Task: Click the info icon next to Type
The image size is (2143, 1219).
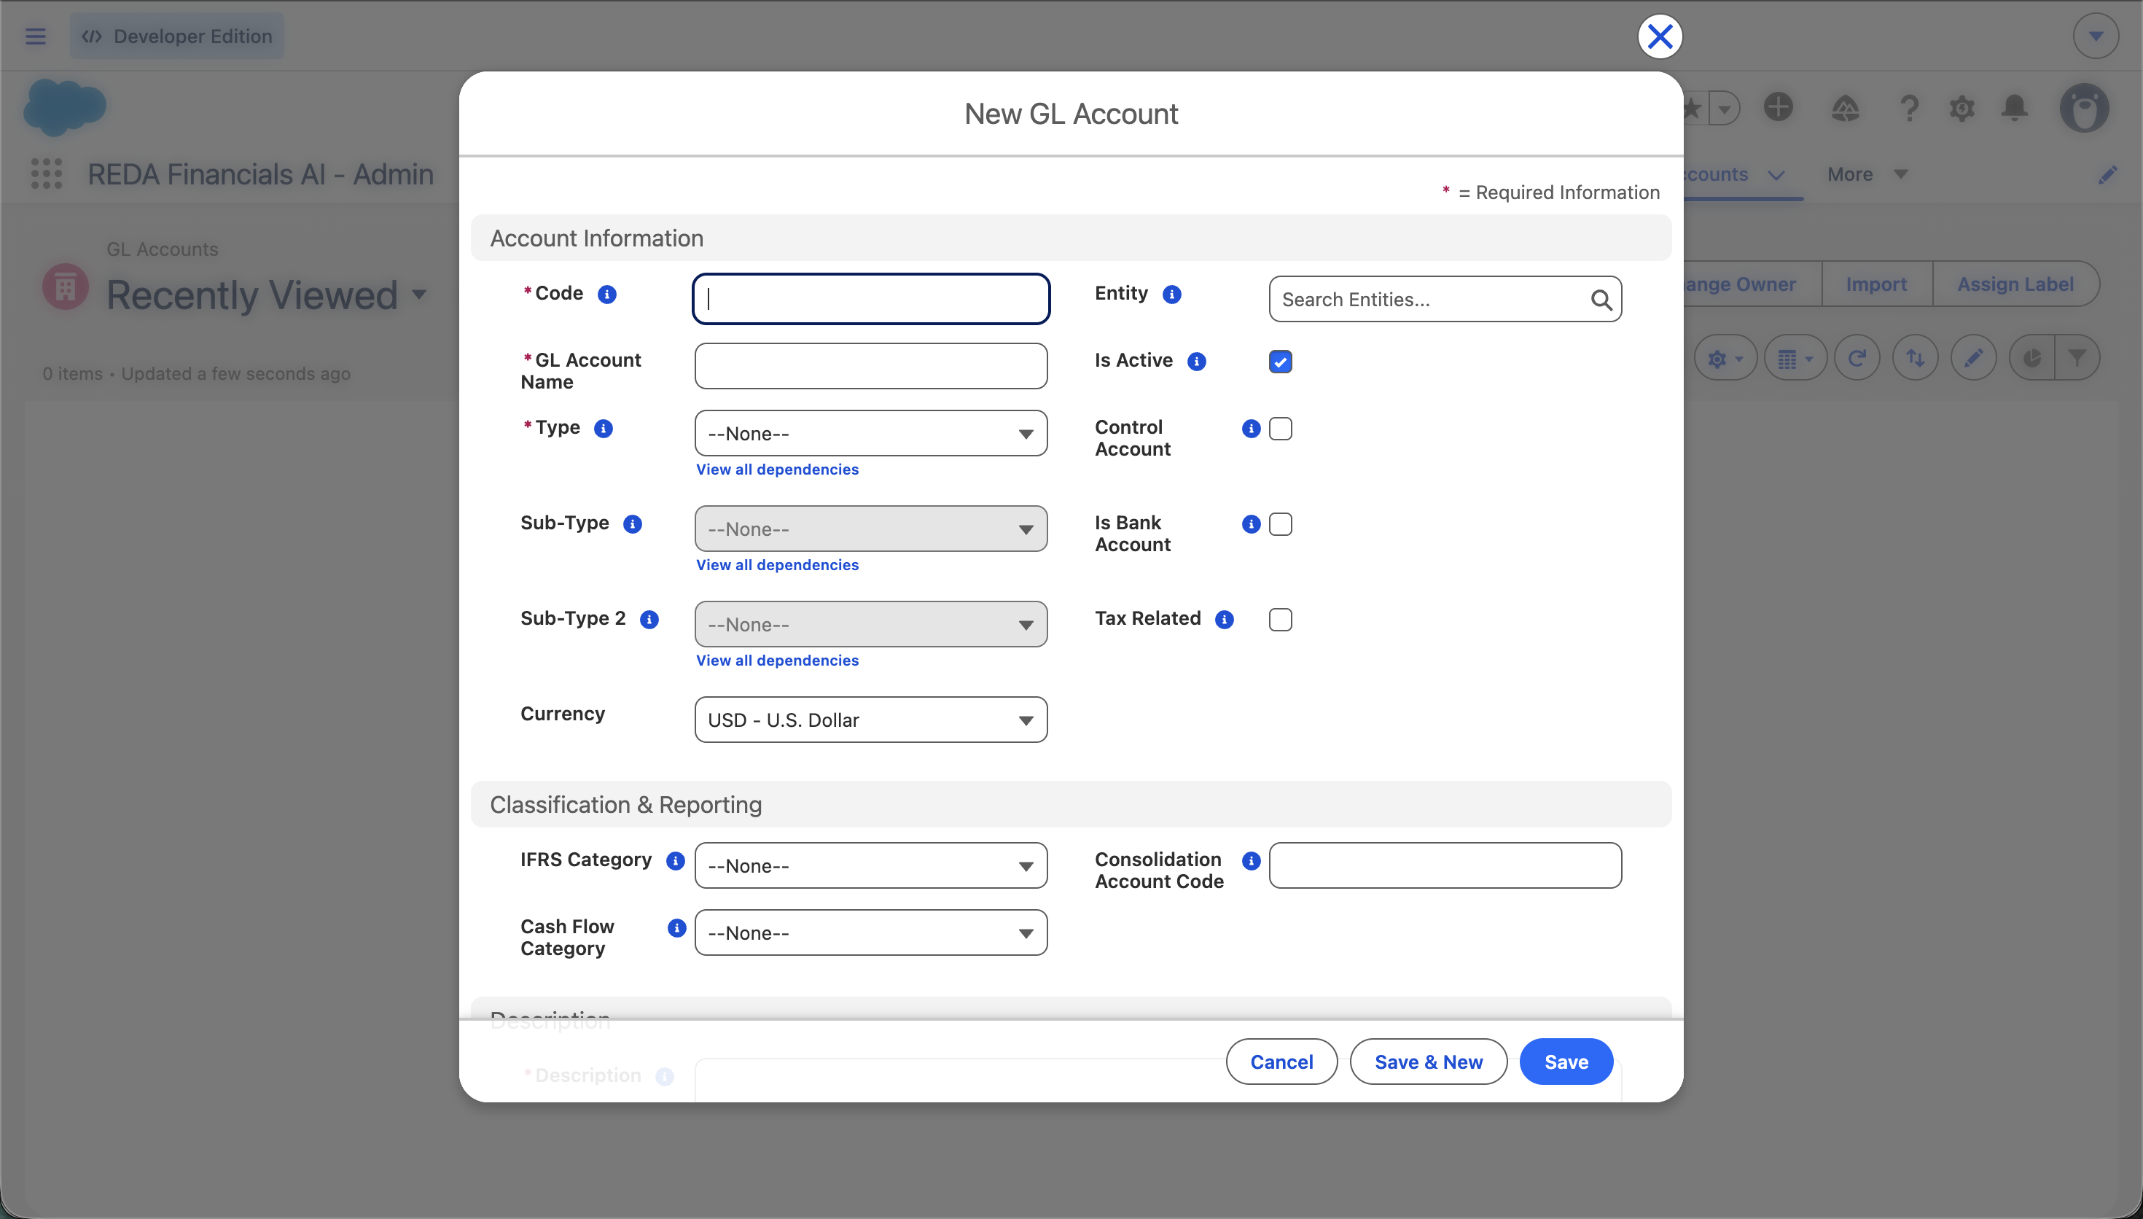Action: pos(604,429)
